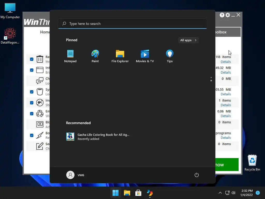
Task: Click the Start button on taskbar
Action: pyautogui.click(x=116, y=193)
